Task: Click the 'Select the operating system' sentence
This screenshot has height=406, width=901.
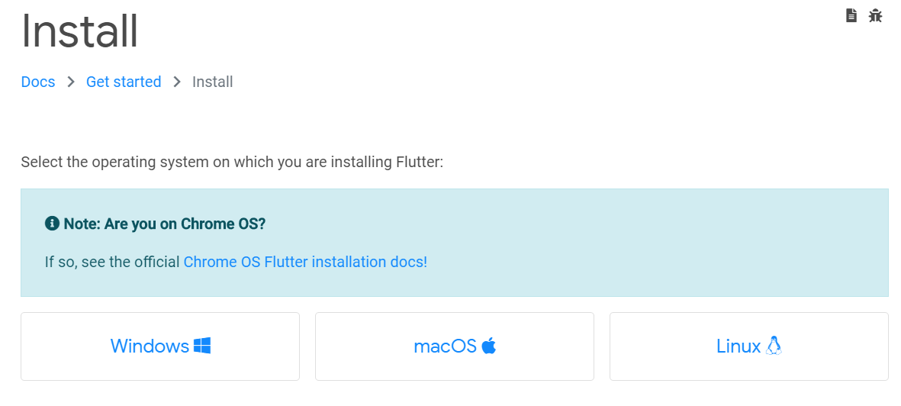Action: [x=232, y=162]
